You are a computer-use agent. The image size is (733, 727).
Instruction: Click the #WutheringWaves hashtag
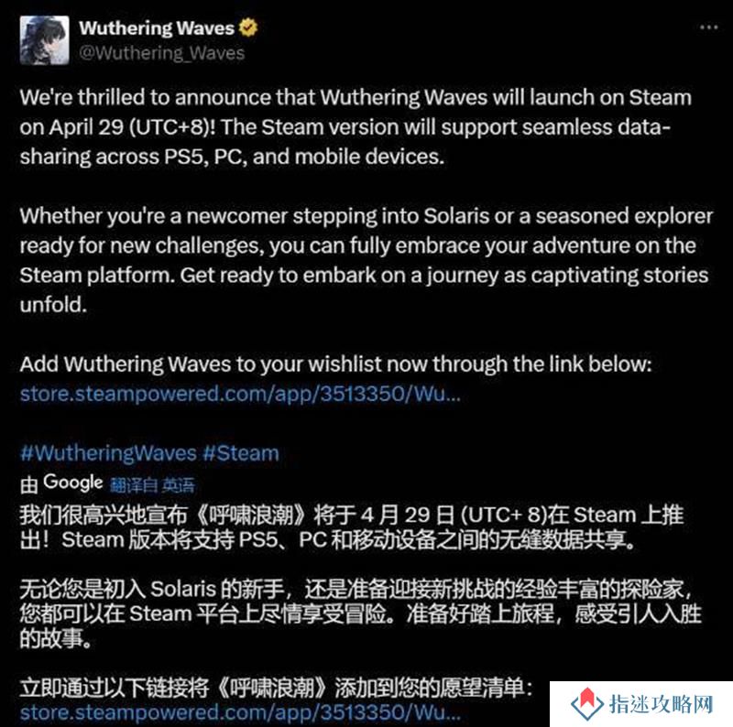pyautogui.click(x=108, y=453)
